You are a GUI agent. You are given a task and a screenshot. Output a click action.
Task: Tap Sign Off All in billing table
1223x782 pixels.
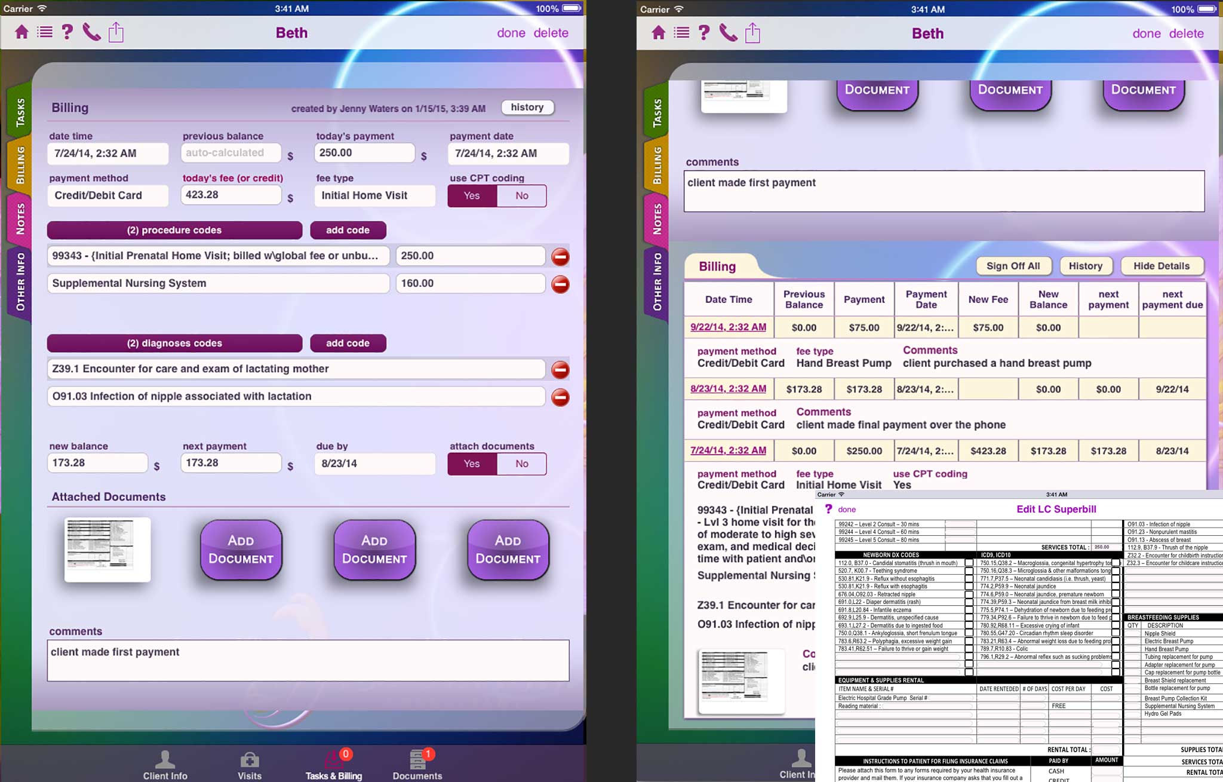click(x=1013, y=266)
